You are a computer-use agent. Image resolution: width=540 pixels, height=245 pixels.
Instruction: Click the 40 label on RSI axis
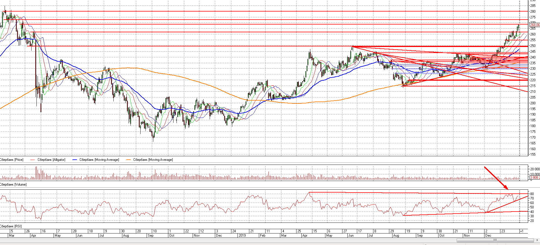[532, 212]
